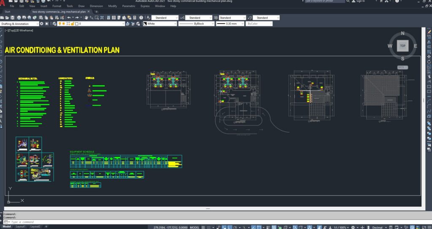Toggle drawing grid display in status bar

pos(203,227)
